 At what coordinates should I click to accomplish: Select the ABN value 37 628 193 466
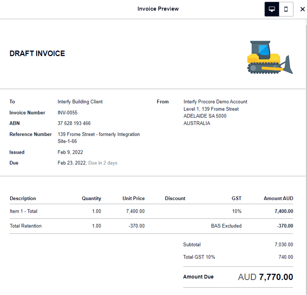[74, 123]
